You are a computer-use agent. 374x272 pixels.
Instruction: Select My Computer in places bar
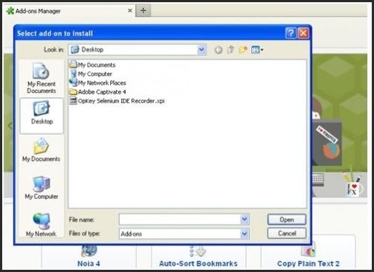tap(41, 187)
